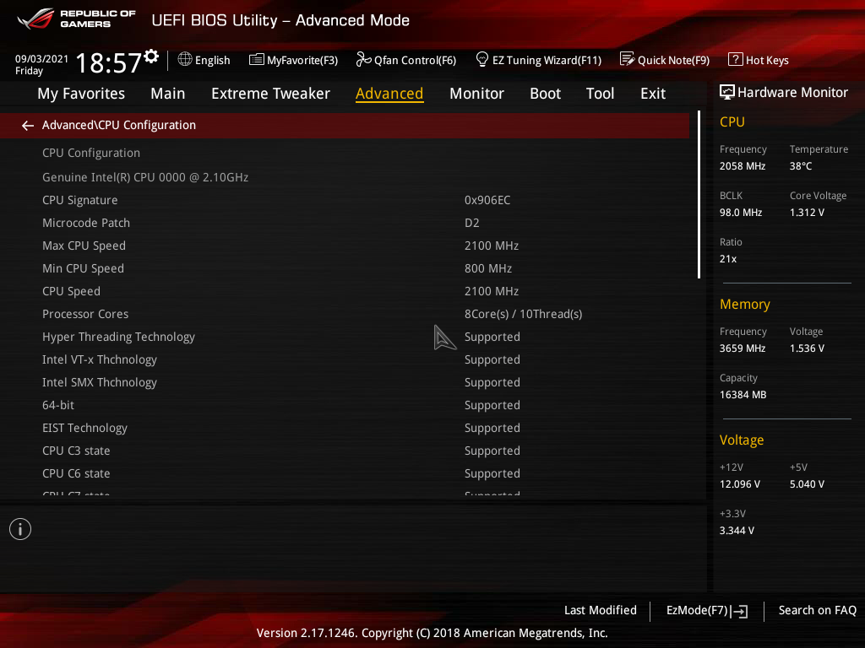865x648 pixels.
Task: Click the EZ Tuning Wizard bulb icon
Action: click(481, 59)
